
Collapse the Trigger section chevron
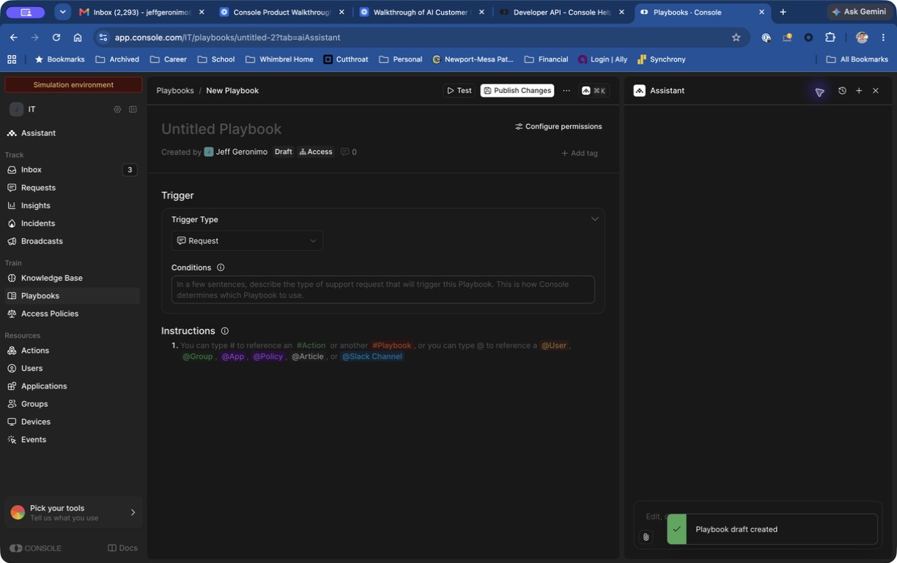pyautogui.click(x=595, y=218)
